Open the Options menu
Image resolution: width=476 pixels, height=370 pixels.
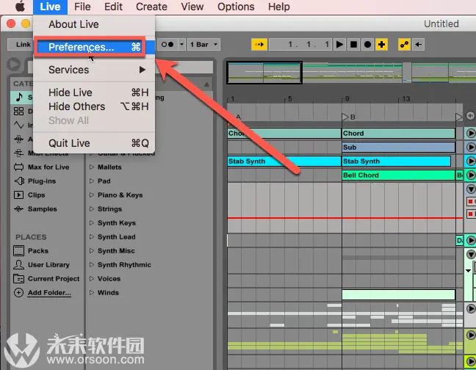[x=236, y=7]
